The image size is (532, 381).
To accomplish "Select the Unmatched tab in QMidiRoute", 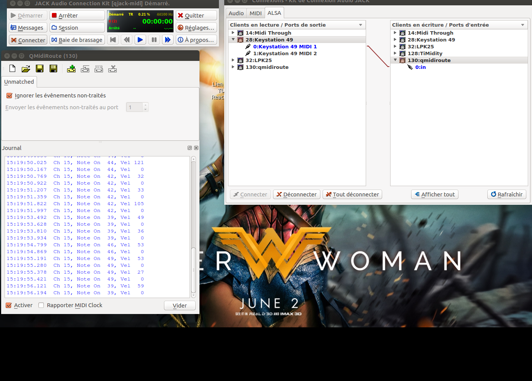I will [19, 82].
